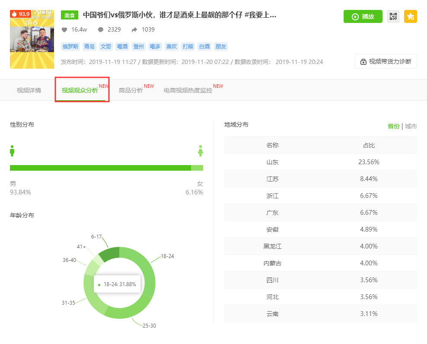This screenshot has height=344, width=427.
Task: Switch region view to 省份
Action: [393, 126]
